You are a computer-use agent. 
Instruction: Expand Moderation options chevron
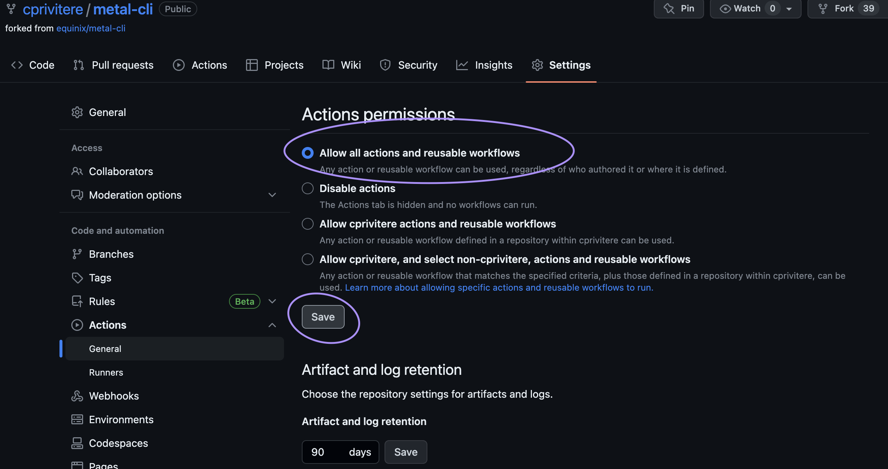point(272,195)
